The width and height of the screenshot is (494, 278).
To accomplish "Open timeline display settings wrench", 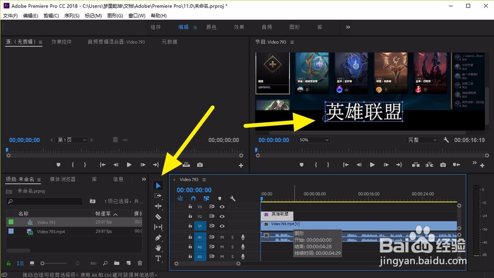I will coord(233,199).
